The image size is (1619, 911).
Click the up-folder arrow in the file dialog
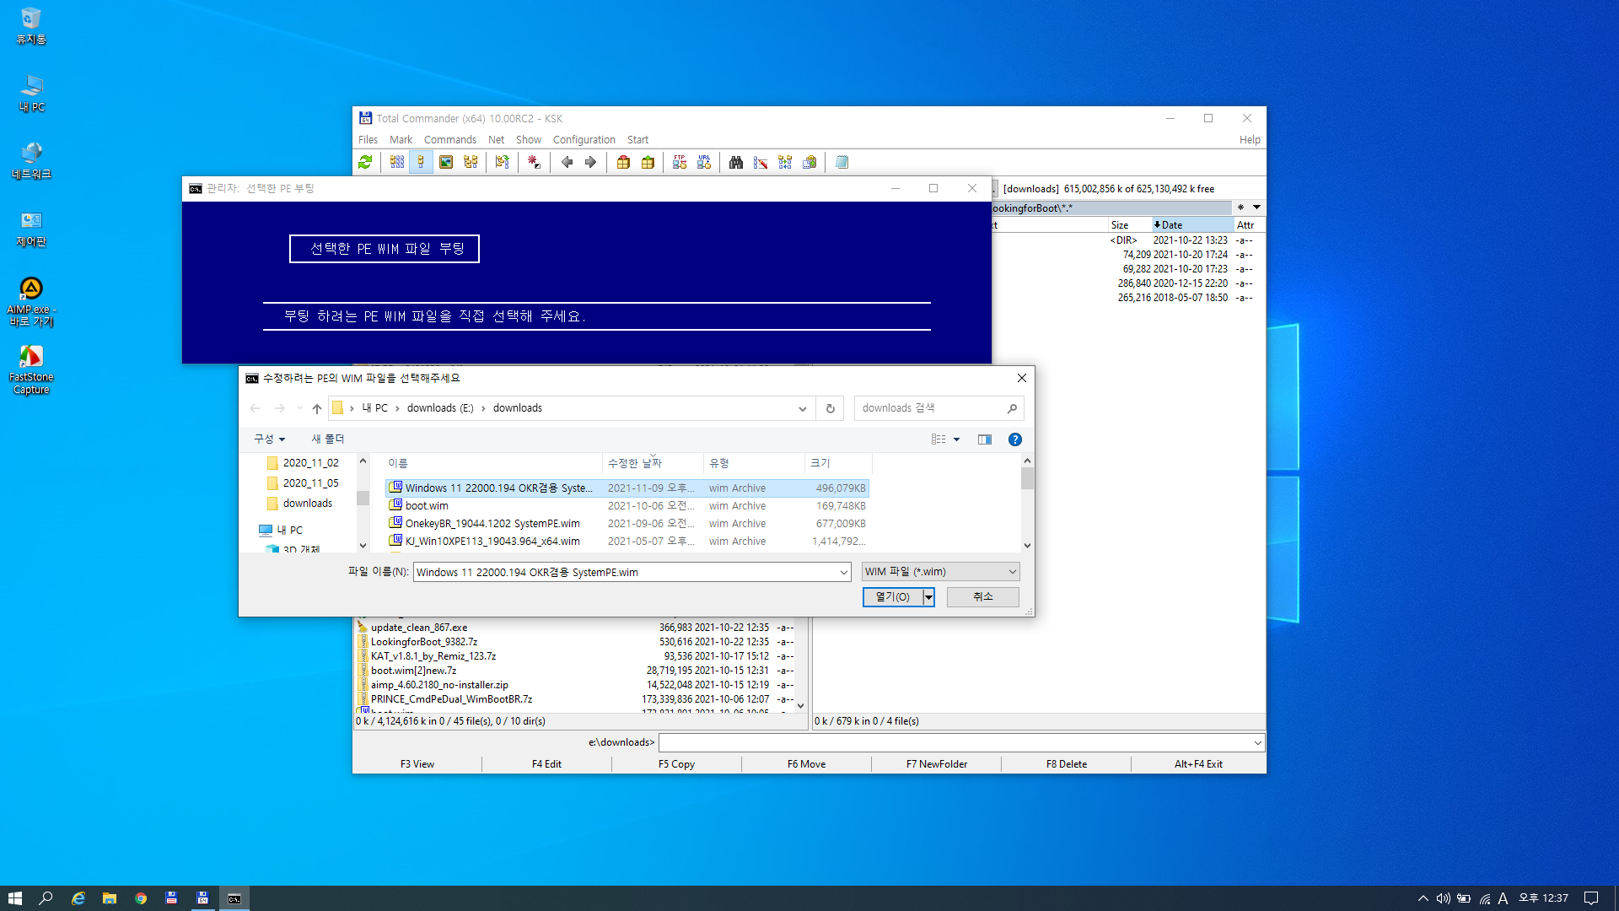point(317,408)
